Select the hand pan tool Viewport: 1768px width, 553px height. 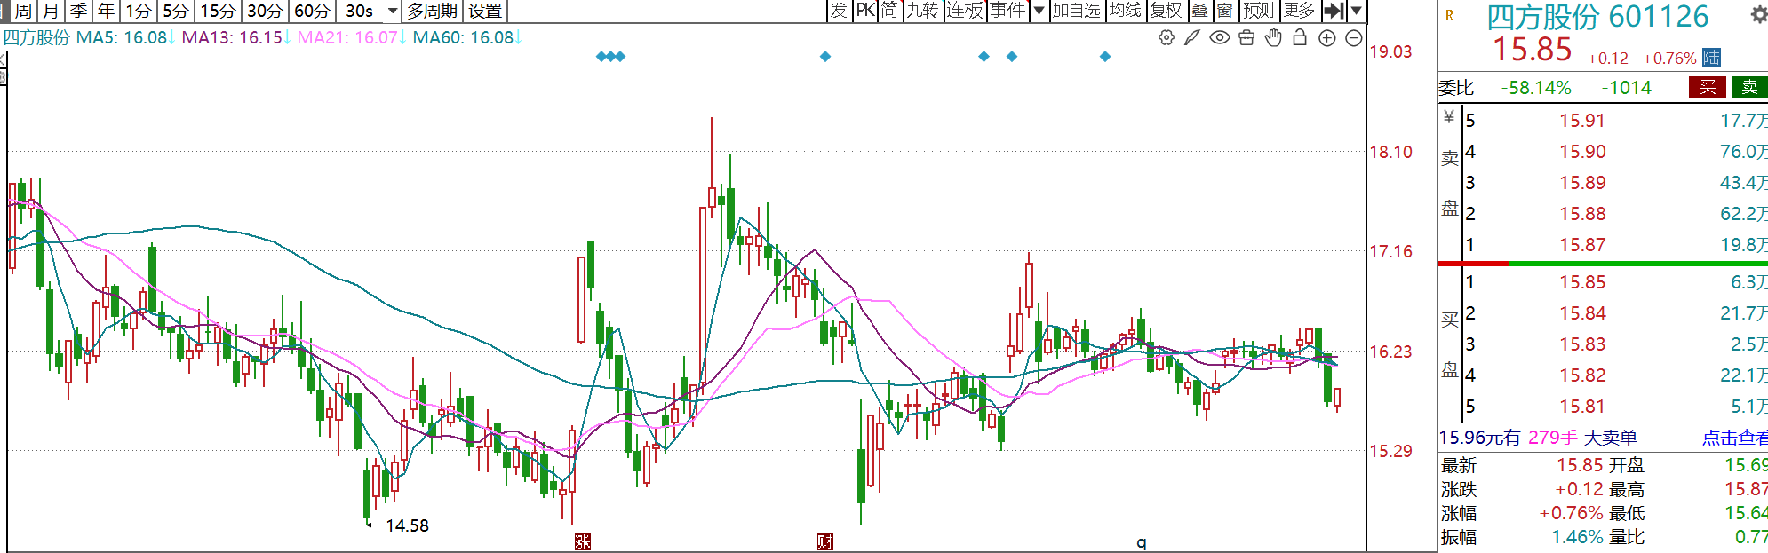pos(1273,37)
